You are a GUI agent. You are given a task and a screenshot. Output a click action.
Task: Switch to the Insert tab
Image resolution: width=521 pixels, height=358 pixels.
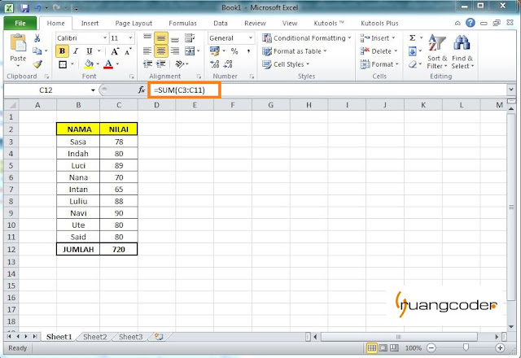[90, 24]
